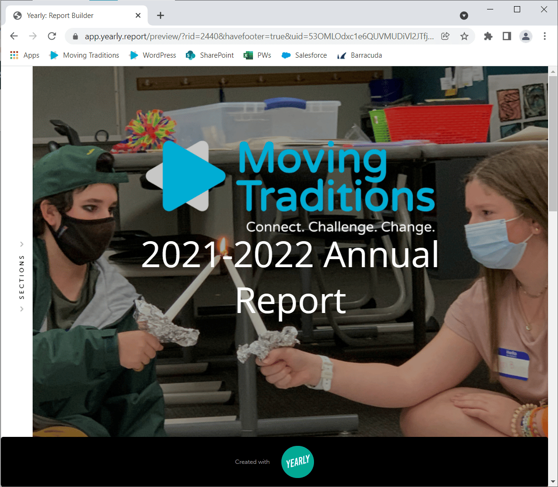558x487 pixels.
Task: Click the page scrollbar thumb
Action: [x=553, y=144]
